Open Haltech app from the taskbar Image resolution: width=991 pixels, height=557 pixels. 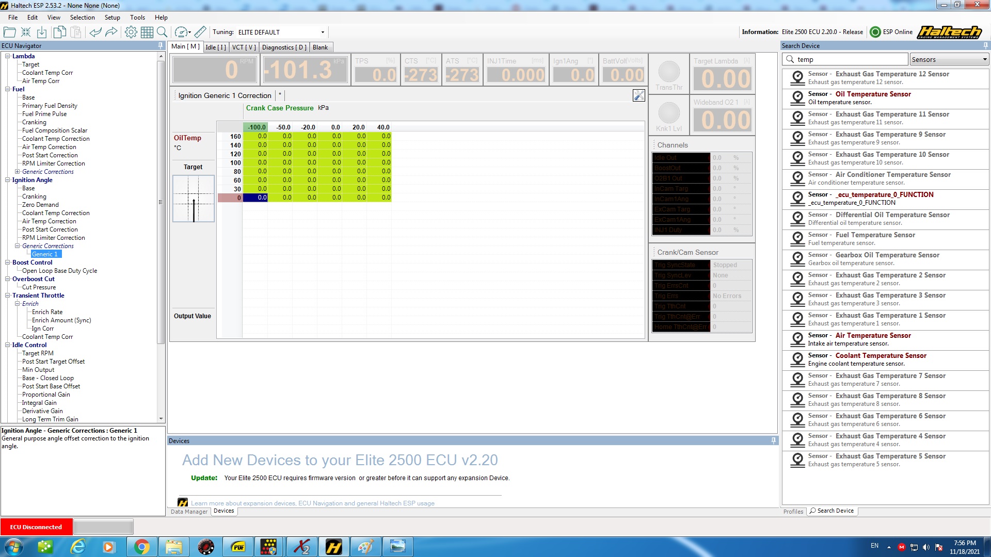click(x=334, y=547)
